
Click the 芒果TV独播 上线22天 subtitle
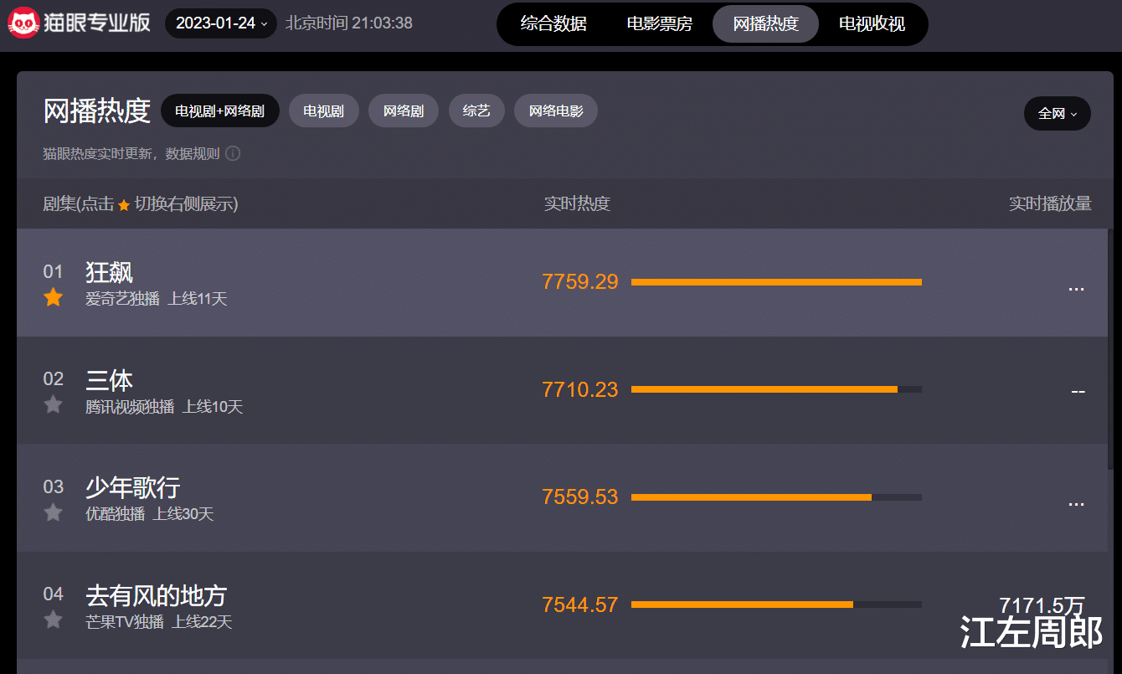(x=158, y=622)
